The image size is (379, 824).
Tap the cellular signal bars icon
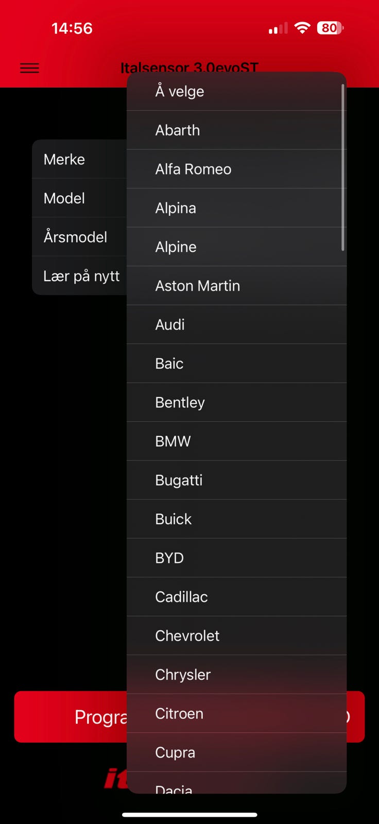[x=278, y=29]
